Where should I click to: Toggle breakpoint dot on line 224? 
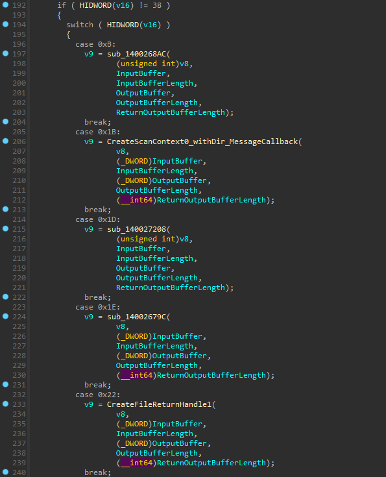(x=5, y=317)
